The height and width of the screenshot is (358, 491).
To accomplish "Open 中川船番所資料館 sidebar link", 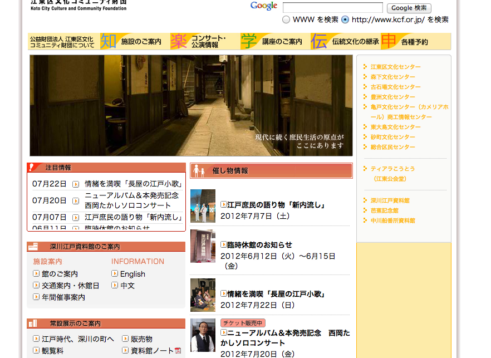I will (x=392, y=220).
